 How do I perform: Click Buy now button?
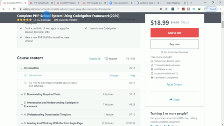(x=174, y=44)
